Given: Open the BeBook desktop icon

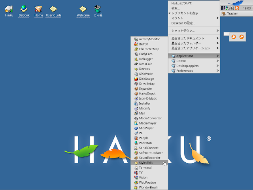Looking at the screenshot, I should coord(24,11).
